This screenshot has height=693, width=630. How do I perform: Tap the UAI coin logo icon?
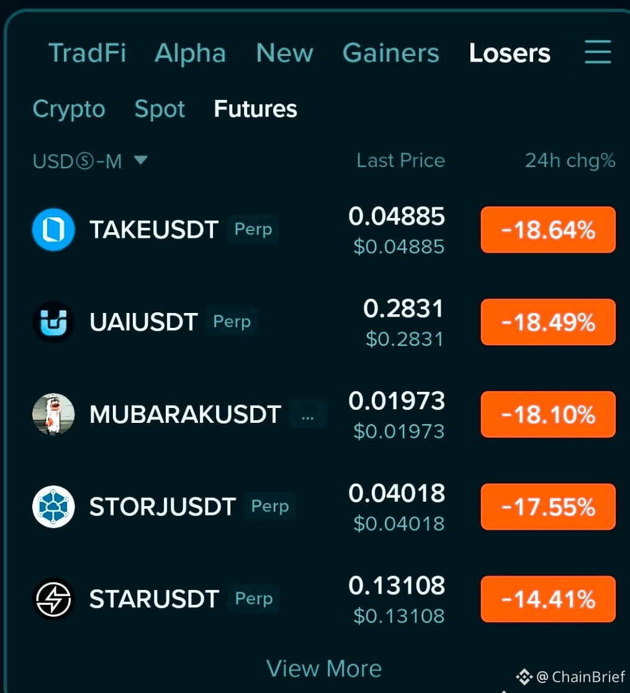[53, 322]
